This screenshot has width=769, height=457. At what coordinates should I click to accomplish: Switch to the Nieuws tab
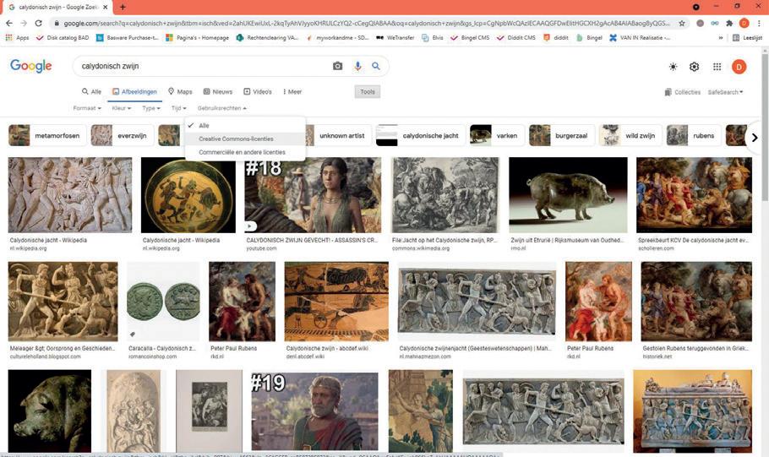coord(218,92)
